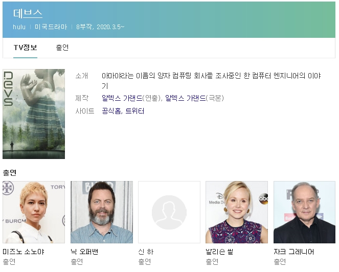The width and height of the screenshot is (339, 272).
Task: Switch to the 출연 tab
Action: 62,48
